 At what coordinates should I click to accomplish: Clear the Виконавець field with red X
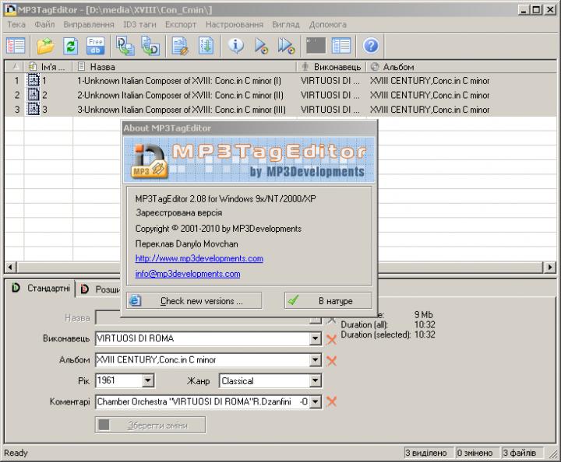(x=331, y=339)
